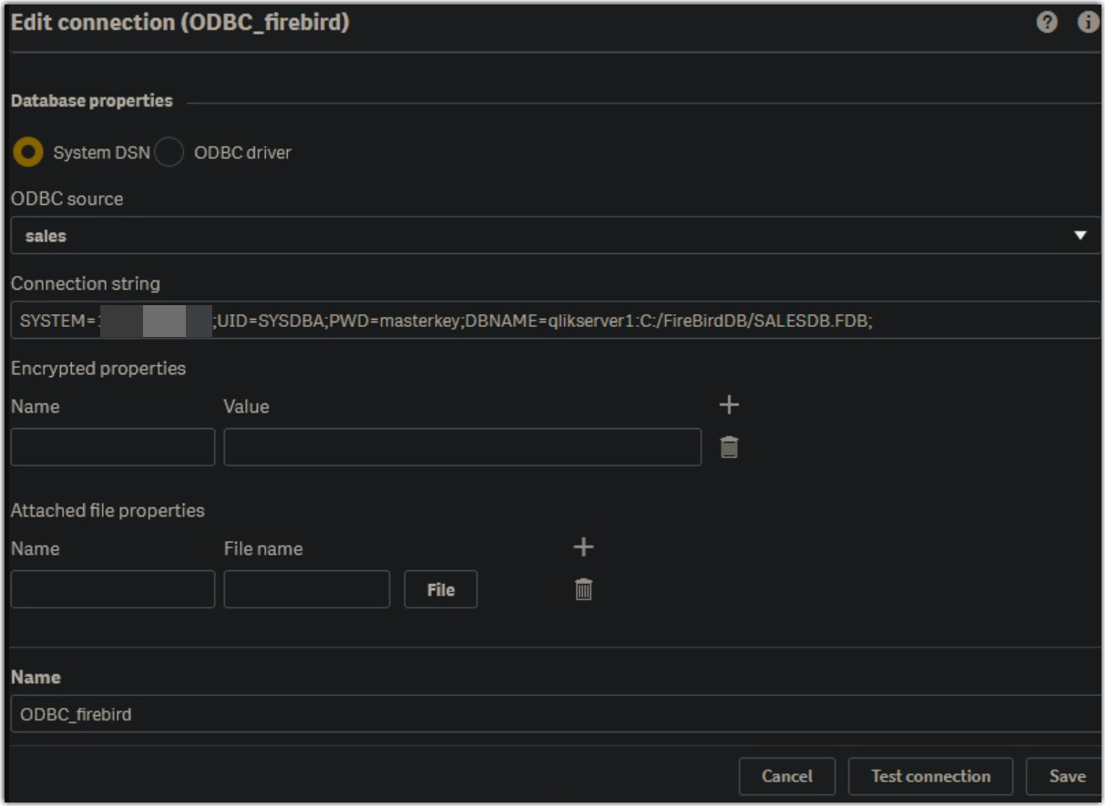Viewport: 1106px width, 807px height.
Task: Expand the ODBC source dropdown arrow
Action: [1080, 236]
